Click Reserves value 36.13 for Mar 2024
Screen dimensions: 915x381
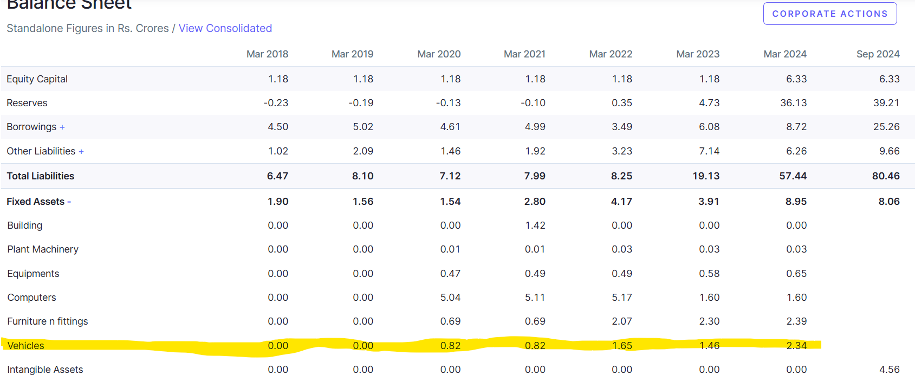(x=793, y=103)
